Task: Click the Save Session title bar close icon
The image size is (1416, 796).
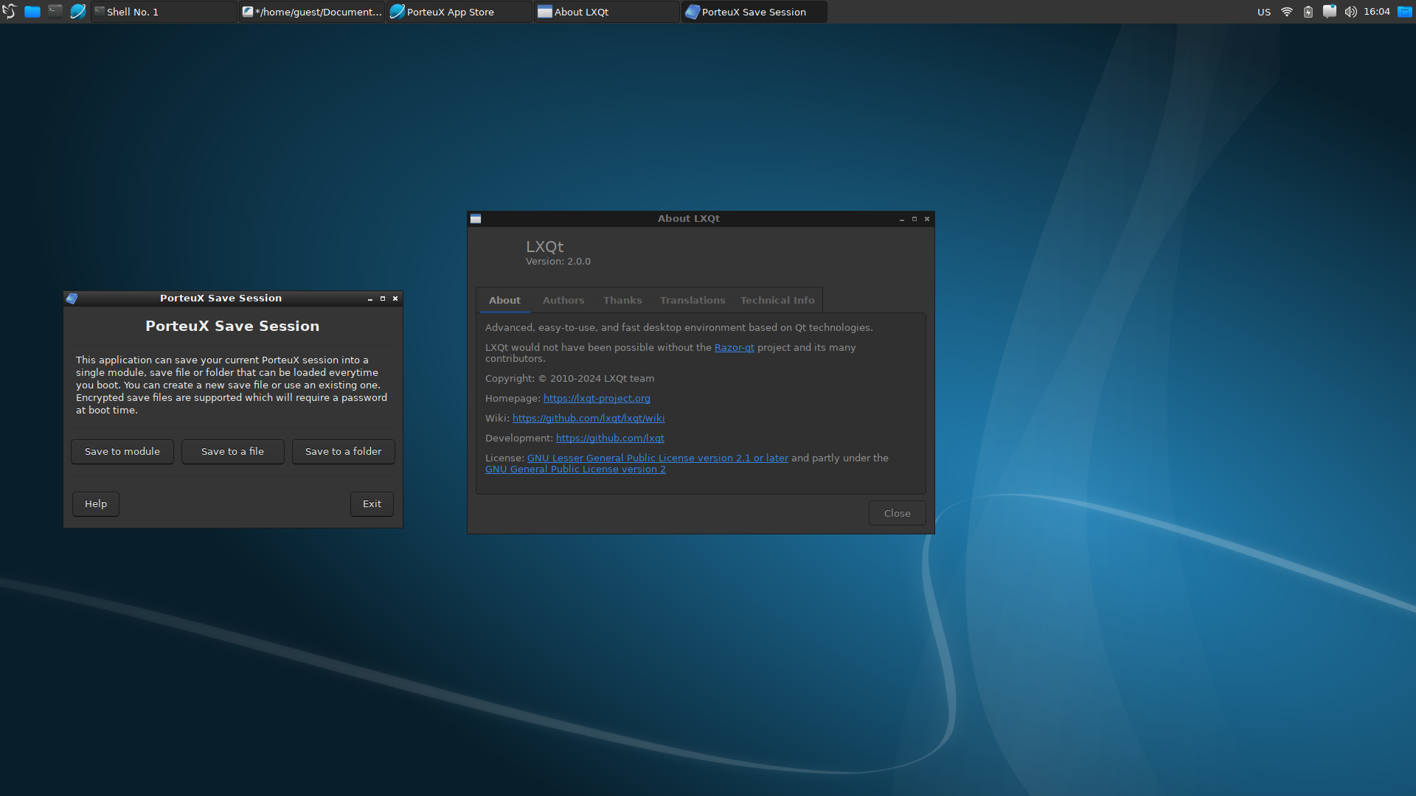Action: click(x=395, y=298)
